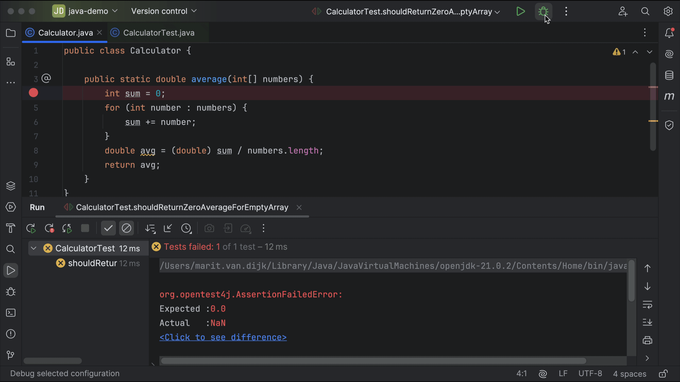
Task: Stop the running test process
Action: [x=85, y=228]
